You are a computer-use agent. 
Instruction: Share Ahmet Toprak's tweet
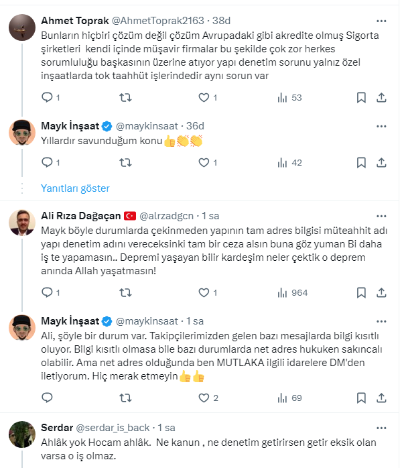point(381,98)
